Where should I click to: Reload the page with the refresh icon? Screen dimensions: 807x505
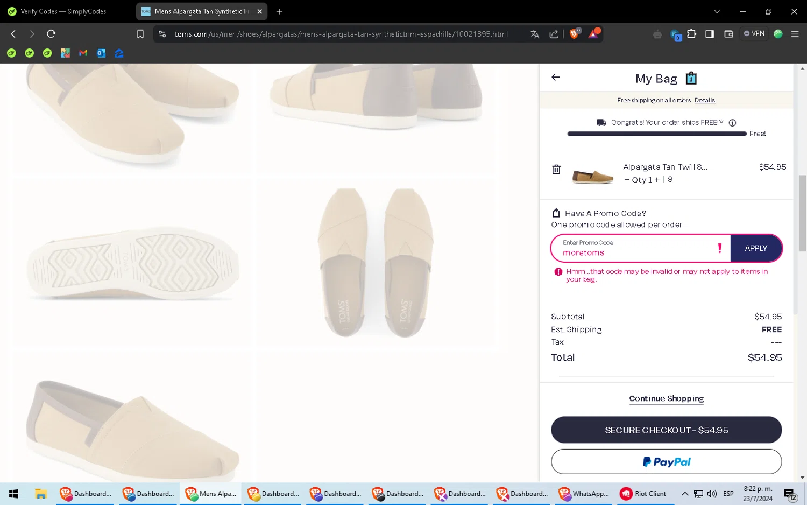pyautogui.click(x=51, y=34)
